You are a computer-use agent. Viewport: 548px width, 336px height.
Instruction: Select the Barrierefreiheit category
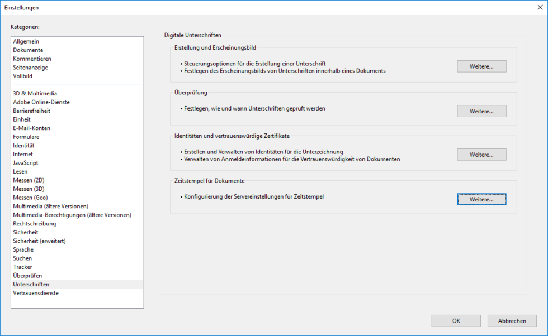pos(33,111)
